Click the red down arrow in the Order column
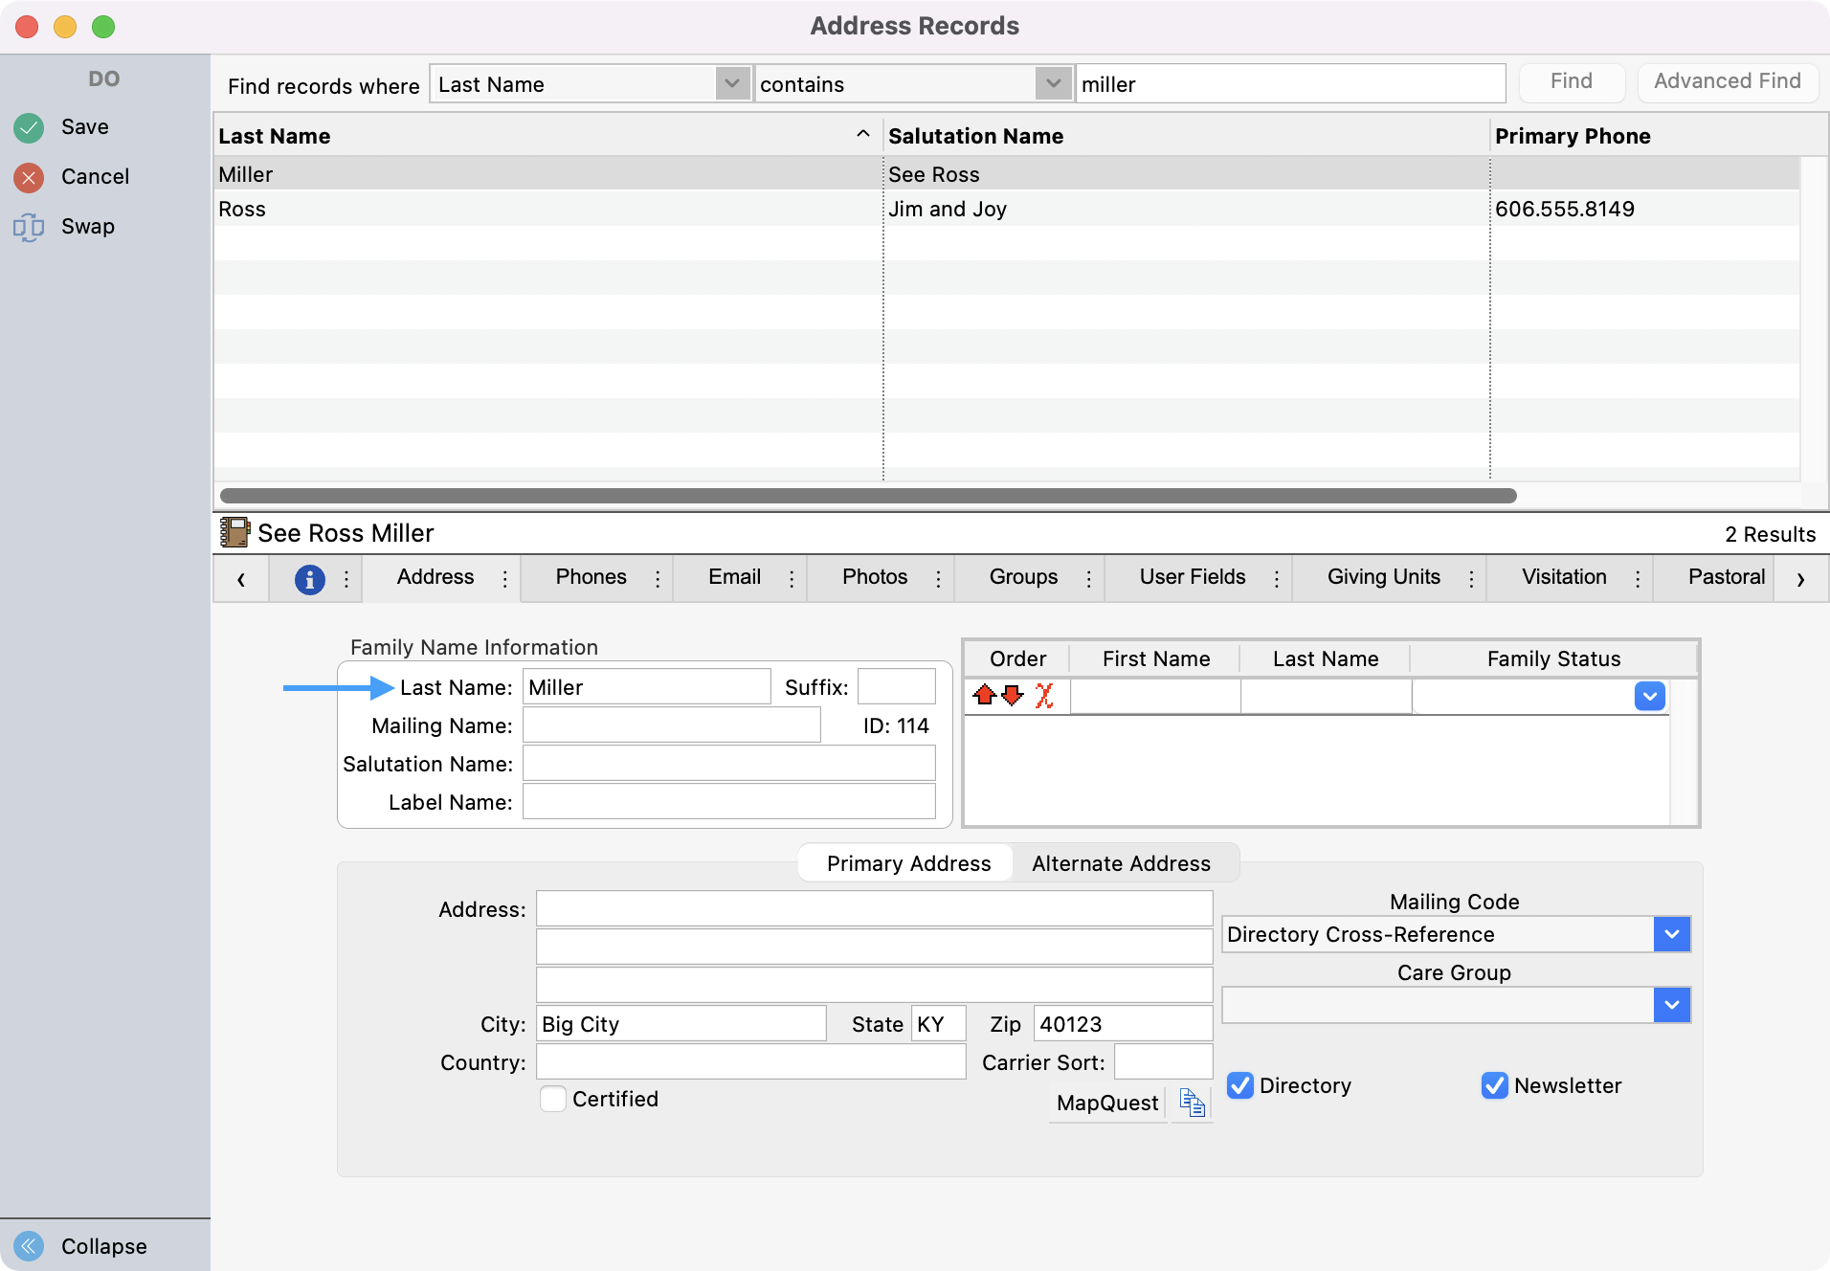Viewport: 1830px width, 1271px height. point(1013,696)
